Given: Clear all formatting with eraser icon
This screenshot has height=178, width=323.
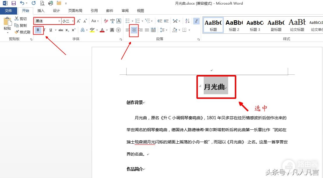Looking at the screenshot, I should [x=106, y=21].
